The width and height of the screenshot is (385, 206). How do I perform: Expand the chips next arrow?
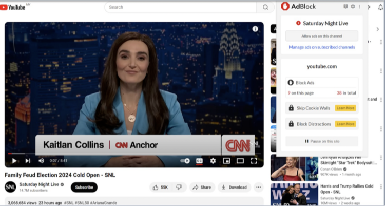(x=378, y=29)
